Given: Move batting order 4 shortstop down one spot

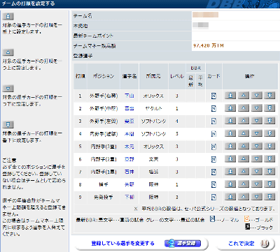Looking at the screenshot, I should pos(256,133).
